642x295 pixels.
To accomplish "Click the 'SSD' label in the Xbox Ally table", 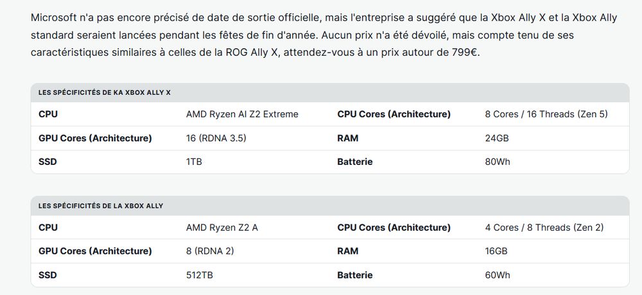I will (48, 274).
